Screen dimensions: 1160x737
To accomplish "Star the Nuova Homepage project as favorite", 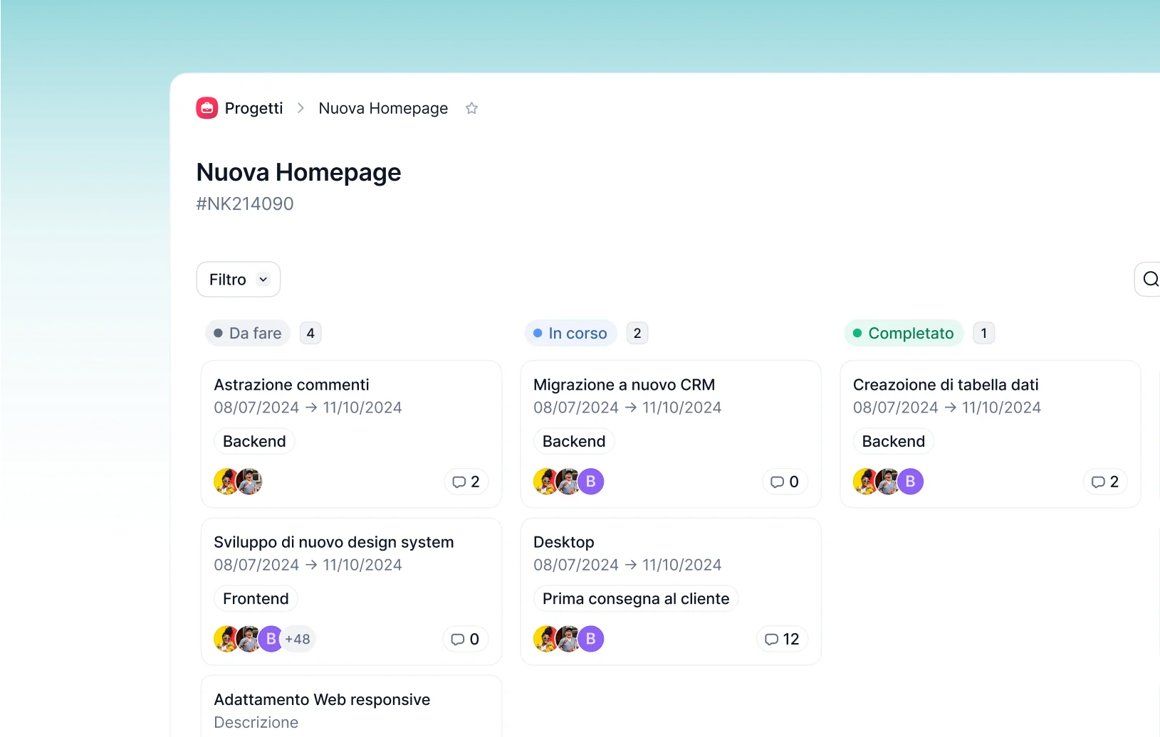I will [x=471, y=108].
